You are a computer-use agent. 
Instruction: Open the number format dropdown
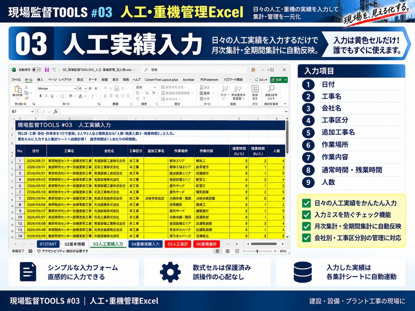click(154, 87)
